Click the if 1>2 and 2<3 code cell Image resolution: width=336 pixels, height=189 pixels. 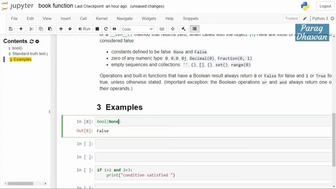pos(214,173)
